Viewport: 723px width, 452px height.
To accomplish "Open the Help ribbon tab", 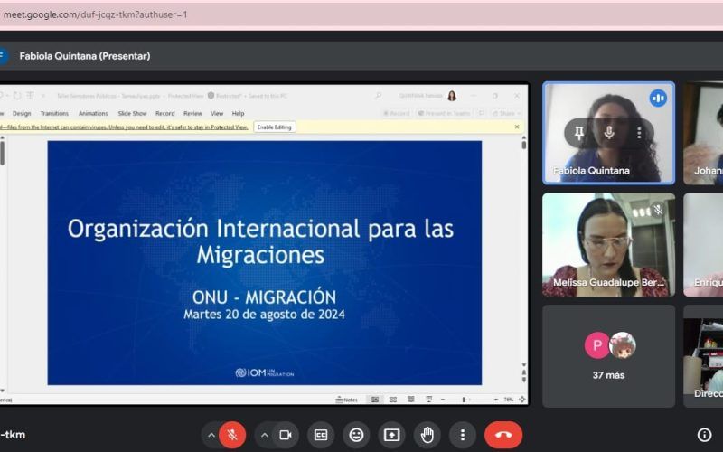I will (238, 114).
